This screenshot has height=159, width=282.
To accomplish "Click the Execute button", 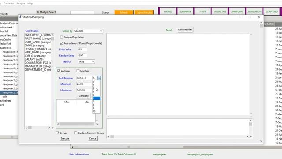I will (x=65, y=138).
